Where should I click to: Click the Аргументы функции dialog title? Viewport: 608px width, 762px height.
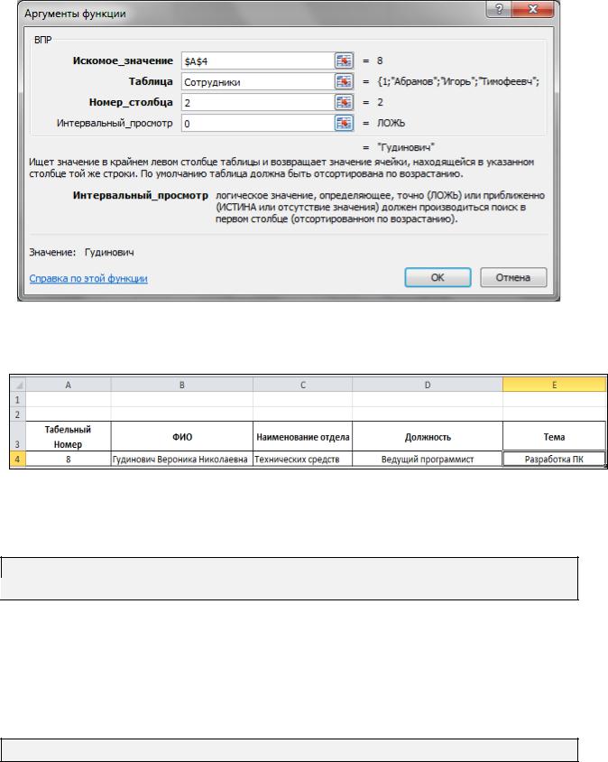tap(75, 14)
